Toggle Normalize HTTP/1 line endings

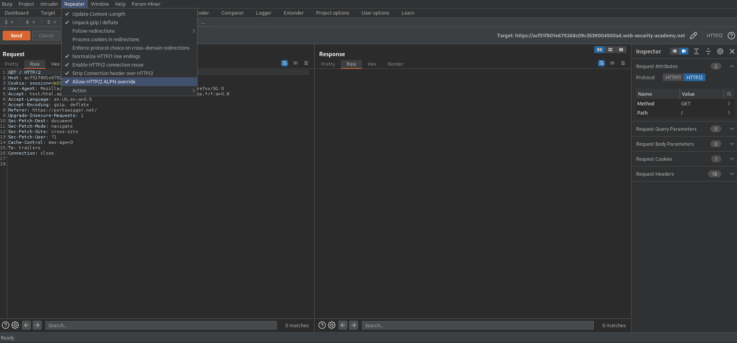(129, 56)
